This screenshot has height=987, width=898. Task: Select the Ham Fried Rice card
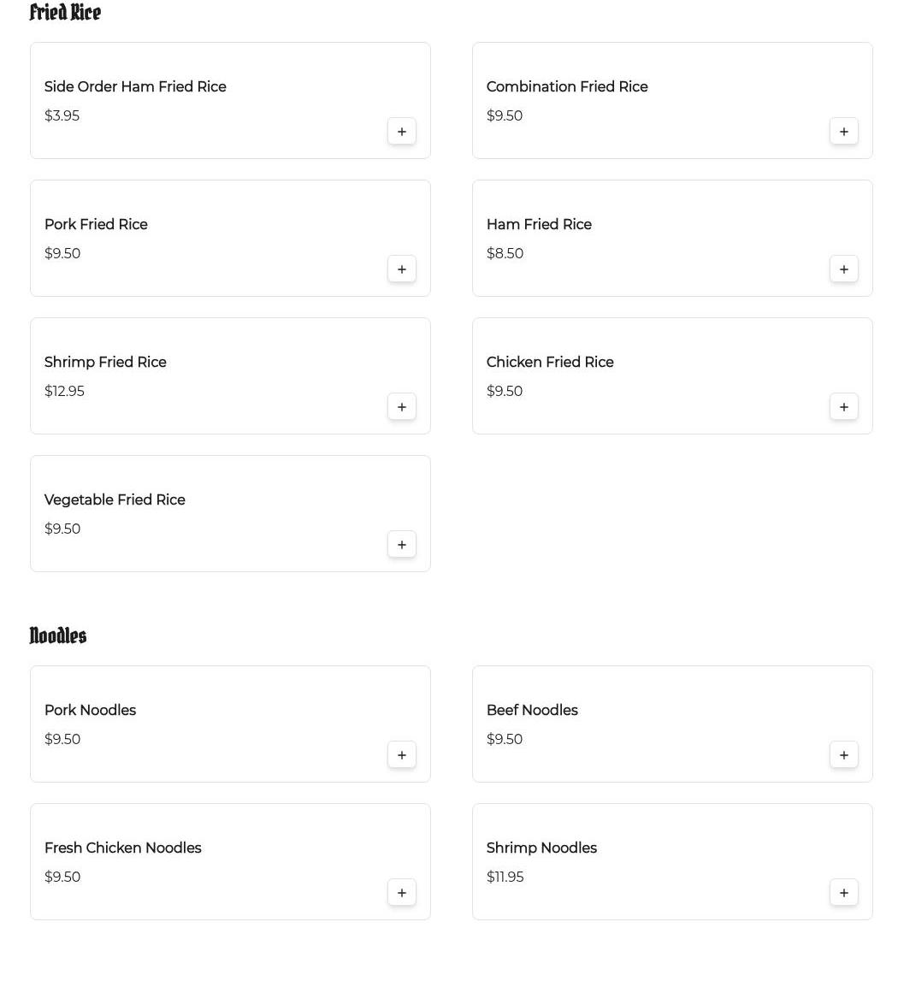(x=672, y=238)
